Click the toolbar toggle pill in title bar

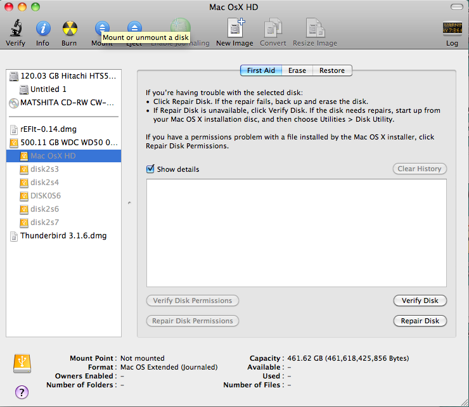456,7
